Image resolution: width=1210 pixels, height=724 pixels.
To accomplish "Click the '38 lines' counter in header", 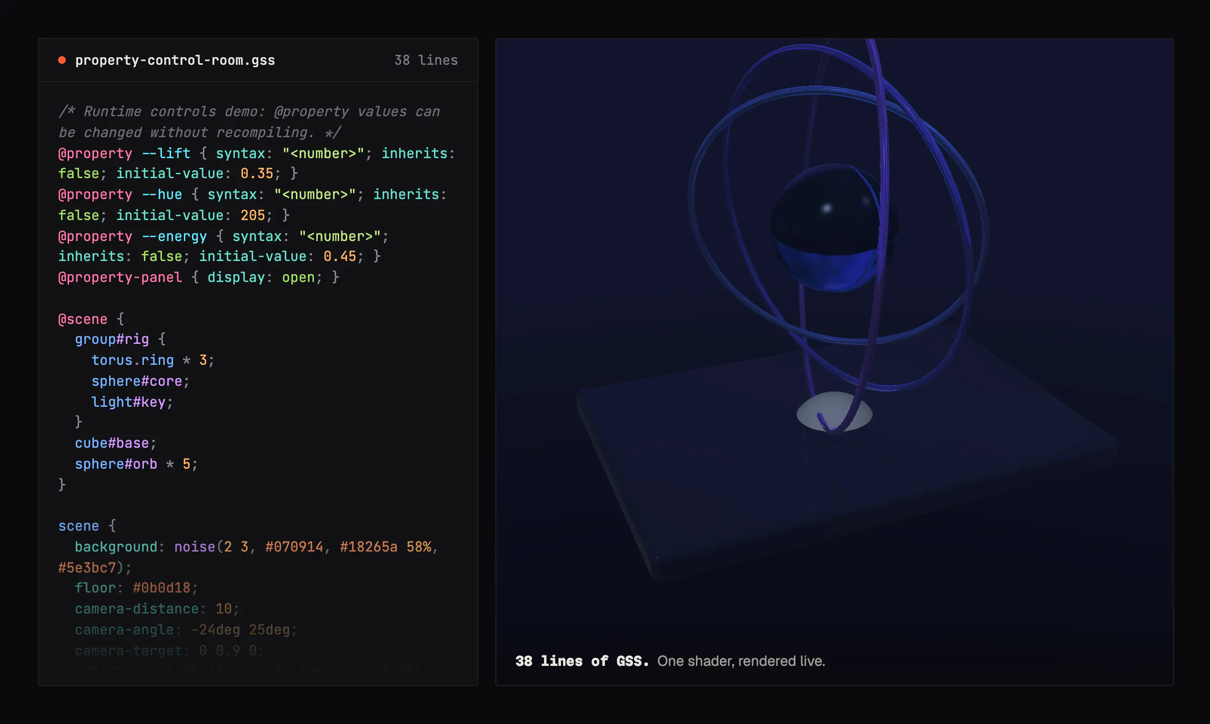I will (x=425, y=60).
